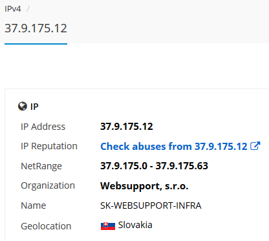Click the Name field label
Image resolution: width=269 pixels, height=241 pixels.
coord(34,205)
